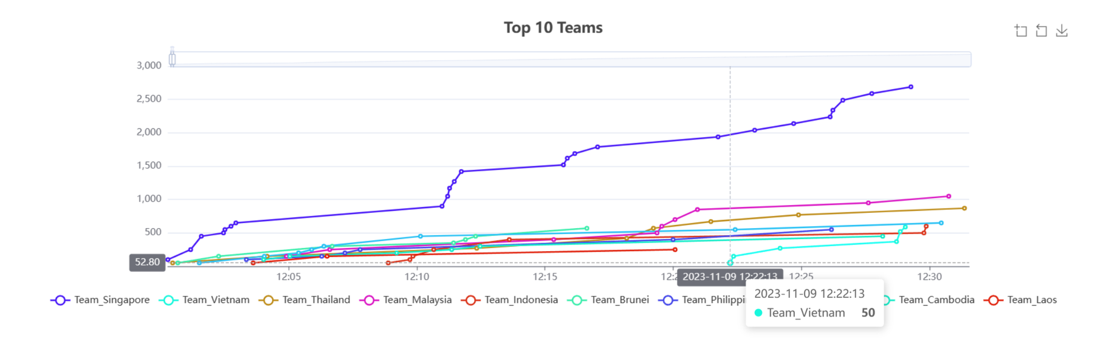Click the highlighted Team_Vietnam point at 12:22:13
The image size is (1106, 339).
coord(730,263)
